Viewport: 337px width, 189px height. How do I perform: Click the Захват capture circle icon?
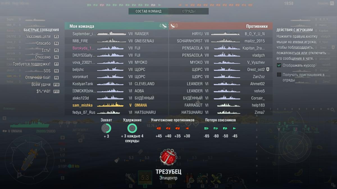[x=106, y=128]
